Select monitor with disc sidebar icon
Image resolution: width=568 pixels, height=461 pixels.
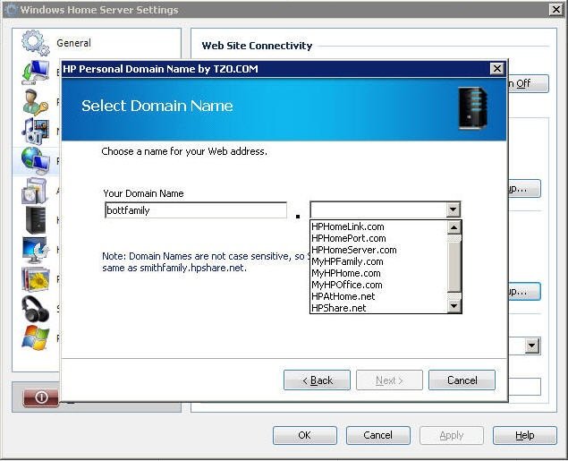35,250
